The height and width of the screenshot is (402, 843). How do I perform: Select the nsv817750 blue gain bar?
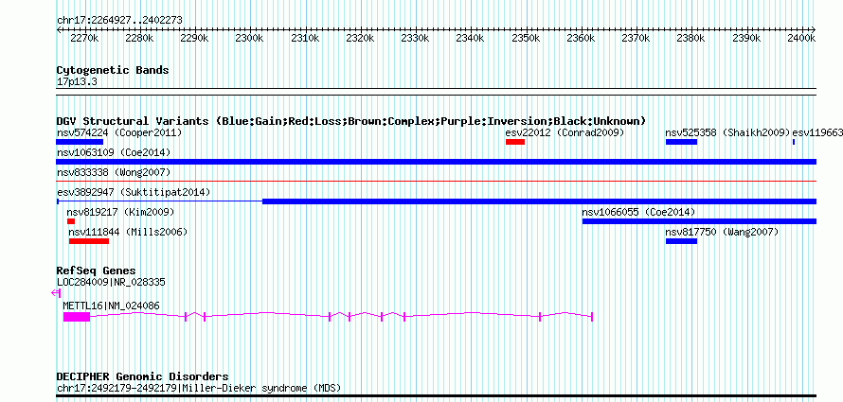(x=681, y=241)
